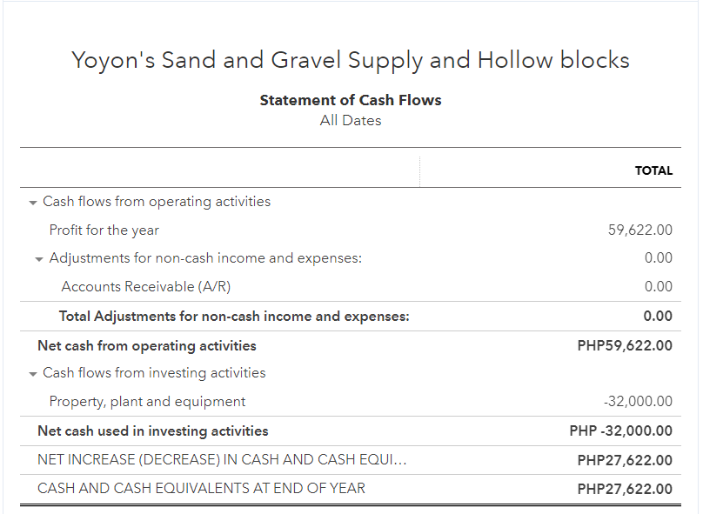Image resolution: width=703 pixels, height=514 pixels.
Task: Click the CASH AND CASH EQUIVALENTS AT END OF YEAR label
Action: pyautogui.click(x=201, y=489)
